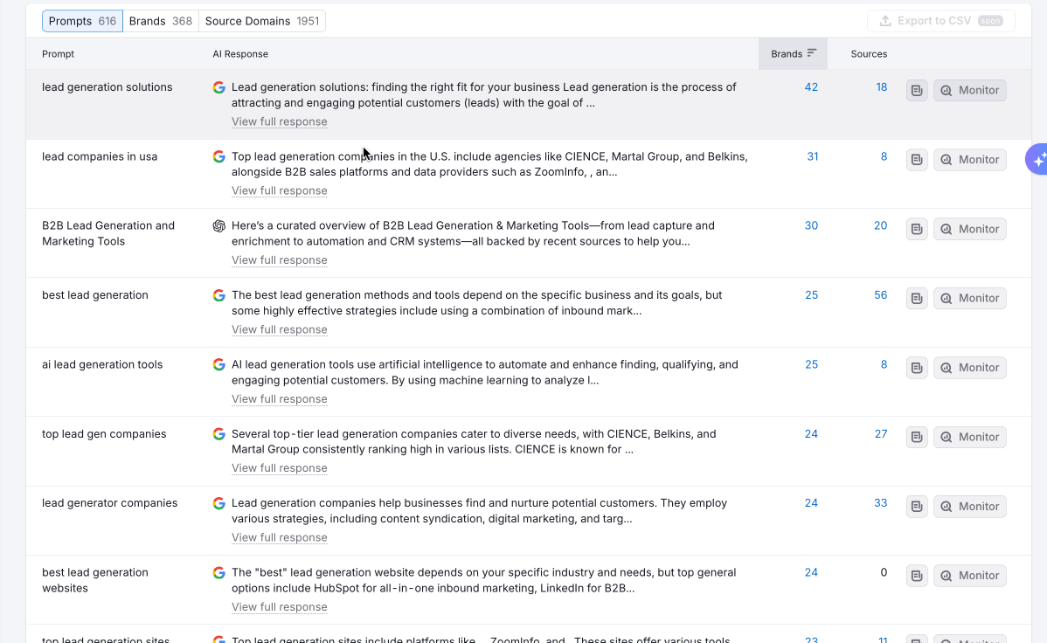This screenshot has height=643, width=1047.
Task: Open details icon for top lead gen companies
Action: tap(917, 437)
